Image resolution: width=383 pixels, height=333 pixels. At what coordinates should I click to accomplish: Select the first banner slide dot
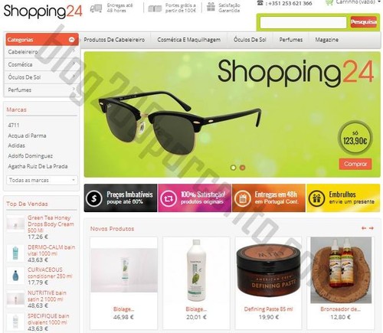click(x=233, y=168)
